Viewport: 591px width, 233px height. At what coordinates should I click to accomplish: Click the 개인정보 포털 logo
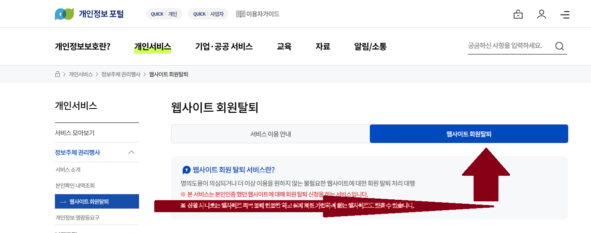pos(88,13)
